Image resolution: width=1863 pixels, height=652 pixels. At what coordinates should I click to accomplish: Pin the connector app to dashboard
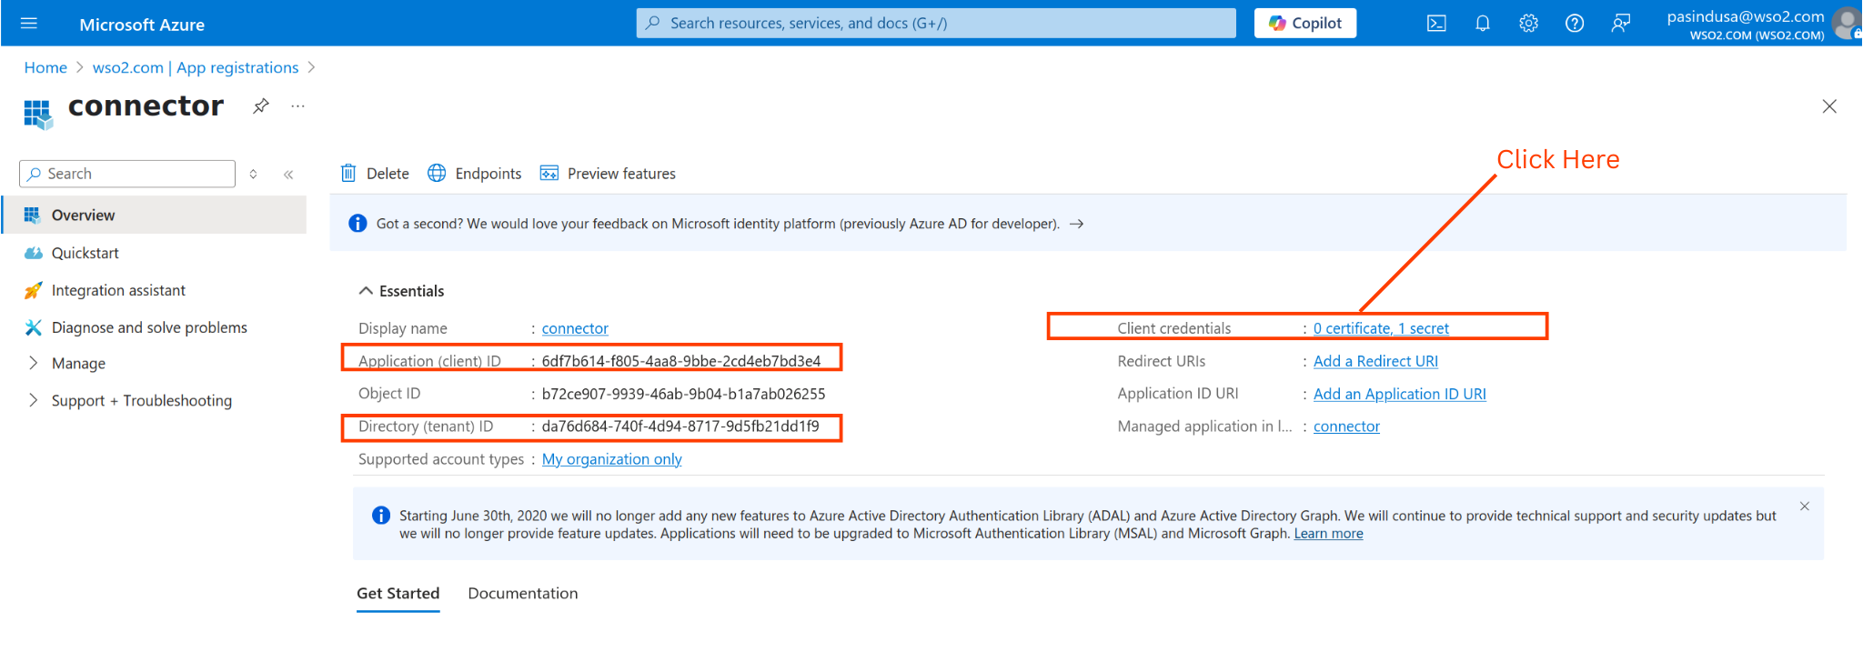[261, 105]
